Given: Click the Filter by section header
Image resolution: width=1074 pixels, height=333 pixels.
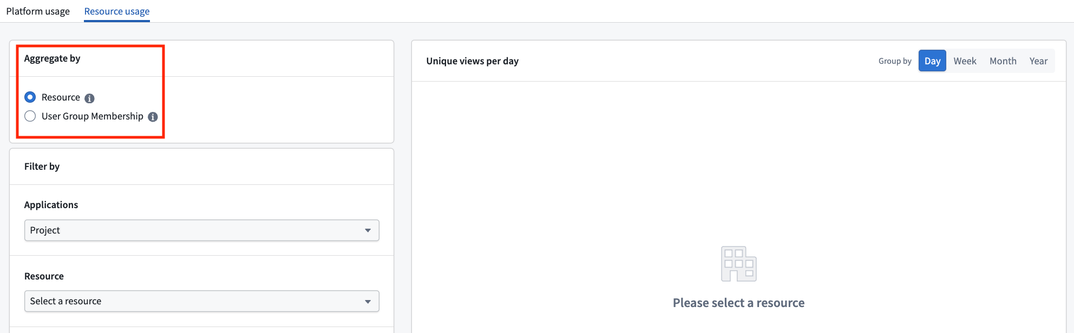Looking at the screenshot, I should 42,166.
